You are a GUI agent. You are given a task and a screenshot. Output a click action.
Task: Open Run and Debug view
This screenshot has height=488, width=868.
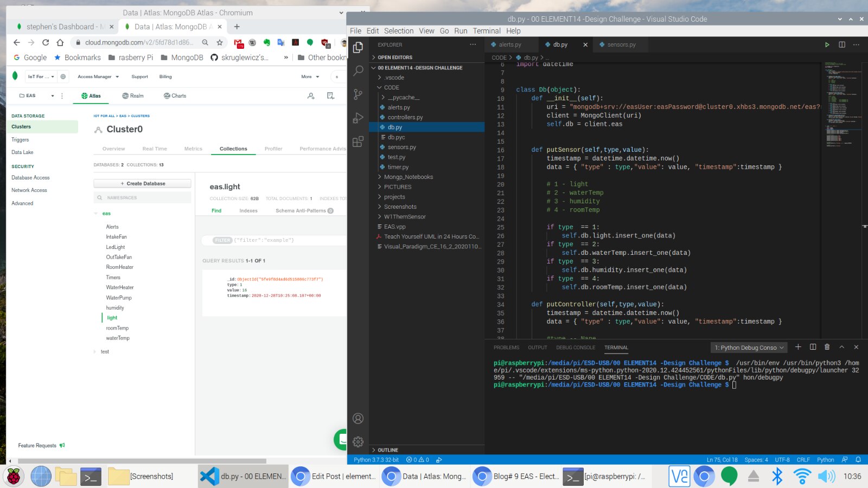point(358,118)
